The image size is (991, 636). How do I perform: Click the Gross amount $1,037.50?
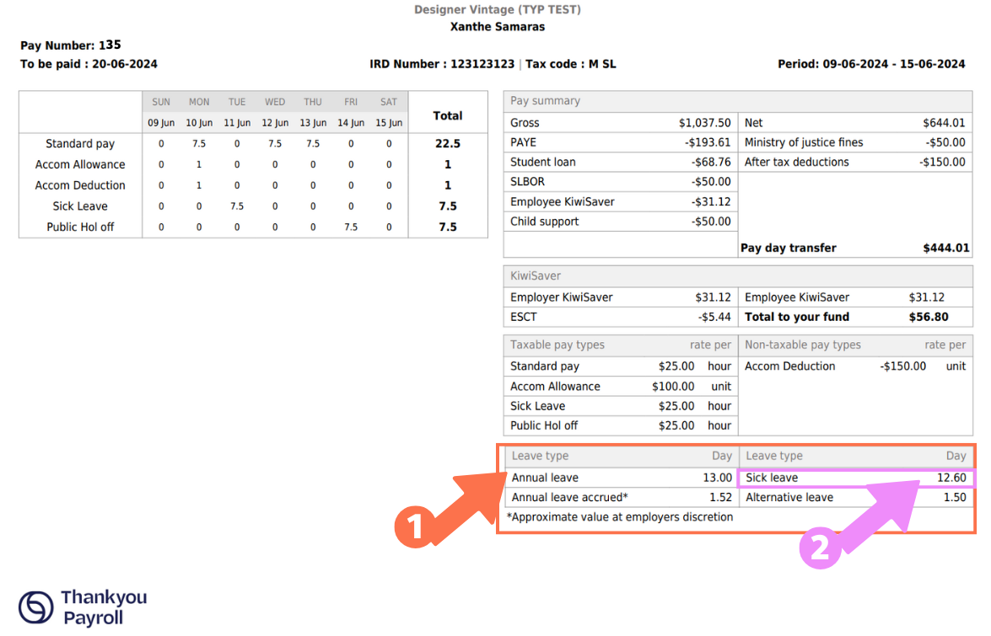coord(706,122)
